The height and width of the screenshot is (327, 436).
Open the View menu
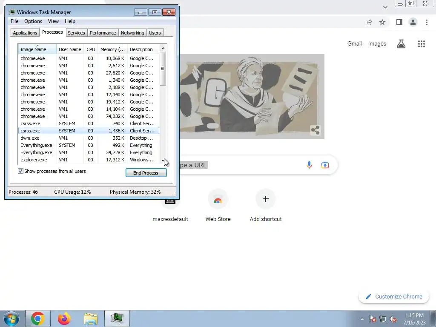coord(53,21)
